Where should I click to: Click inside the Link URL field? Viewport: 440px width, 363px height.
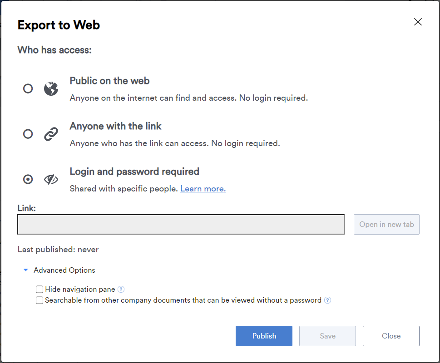(x=181, y=224)
